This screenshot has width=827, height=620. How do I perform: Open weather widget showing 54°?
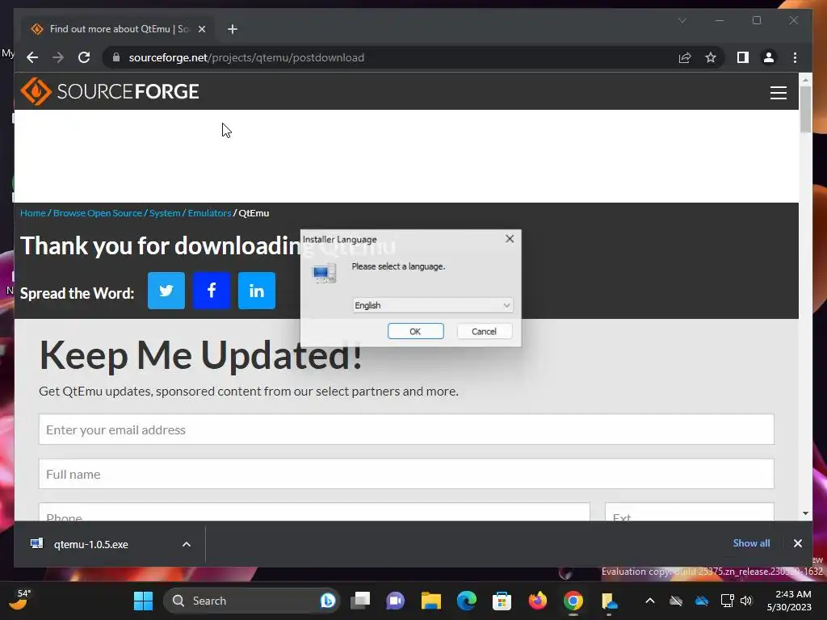tap(21, 600)
